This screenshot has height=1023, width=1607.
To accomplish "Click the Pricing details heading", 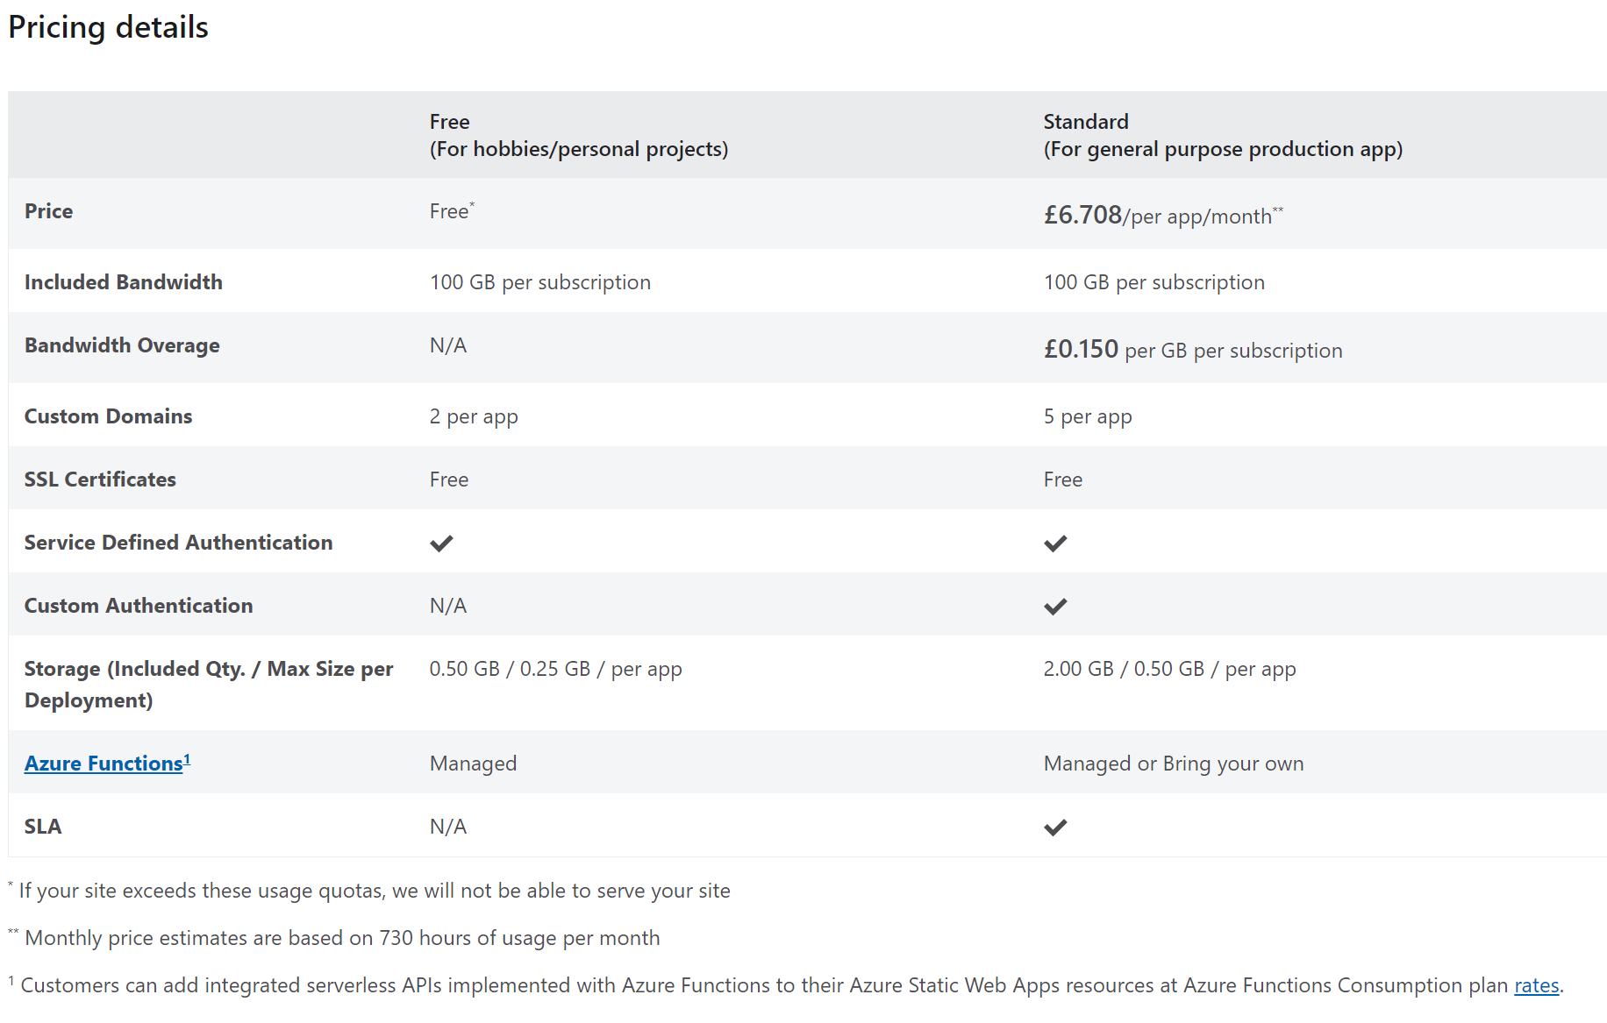I will tap(109, 27).
